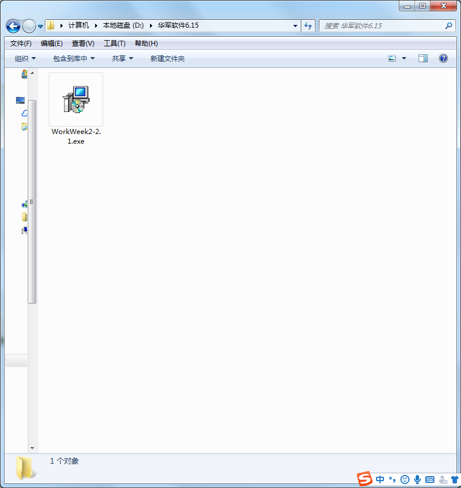Open the 工具(T) menu
The width and height of the screenshot is (461, 488).
tap(115, 44)
